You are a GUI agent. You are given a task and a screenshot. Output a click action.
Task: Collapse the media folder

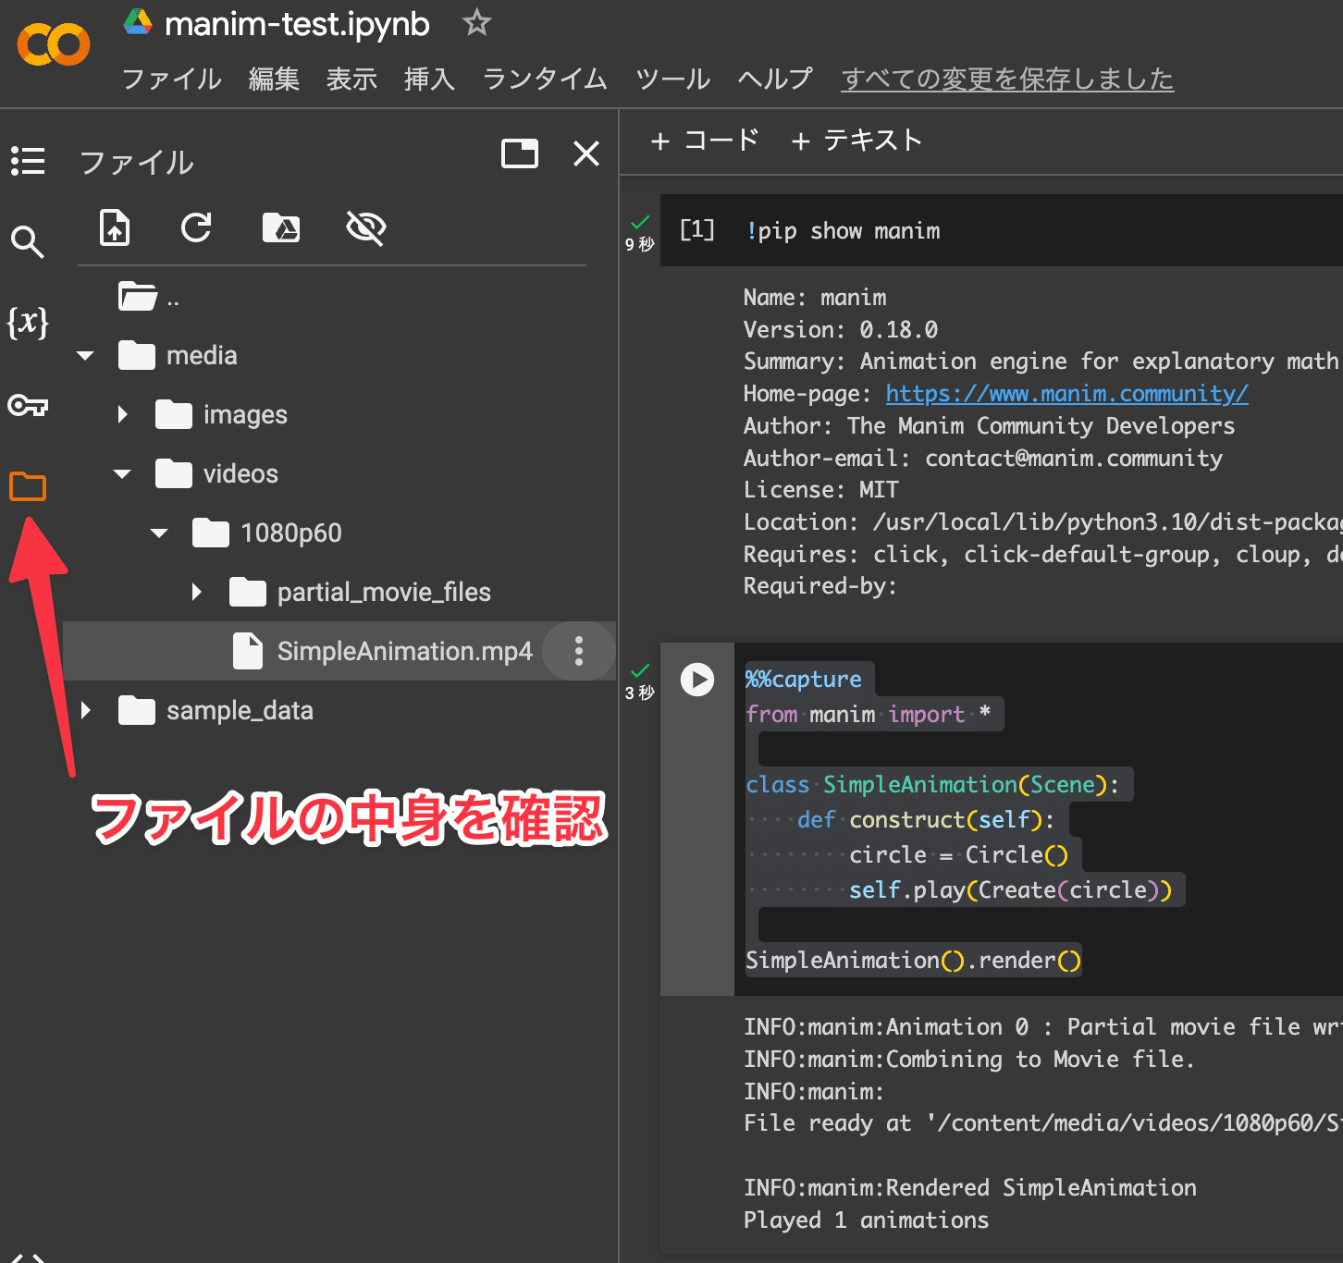(86, 356)
